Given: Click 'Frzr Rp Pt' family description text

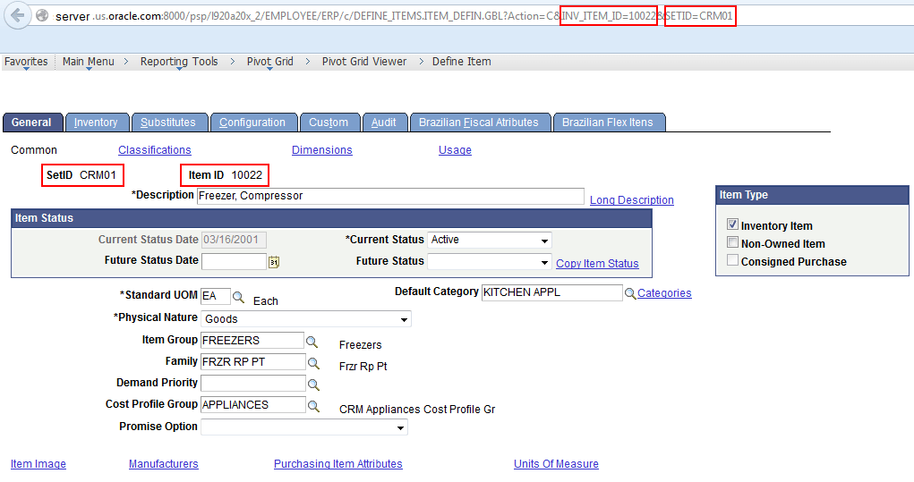Looking at the screenshot, I should [363, 367].
